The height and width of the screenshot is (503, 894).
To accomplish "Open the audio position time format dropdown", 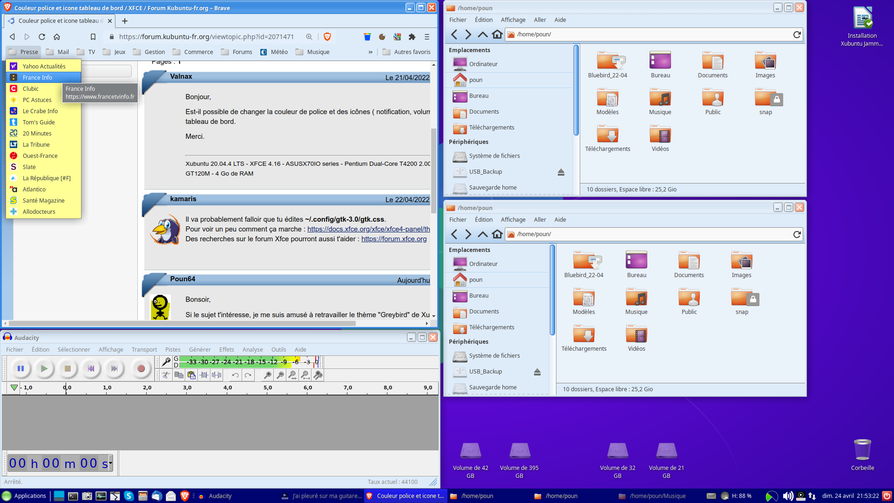I will pyautogui.click(x=110, y=463).
